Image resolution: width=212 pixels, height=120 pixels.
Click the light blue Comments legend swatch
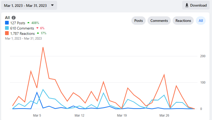coord(7,28)
